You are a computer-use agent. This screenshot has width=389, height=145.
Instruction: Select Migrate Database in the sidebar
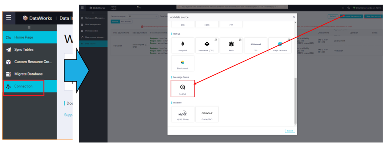click(29, 74)
